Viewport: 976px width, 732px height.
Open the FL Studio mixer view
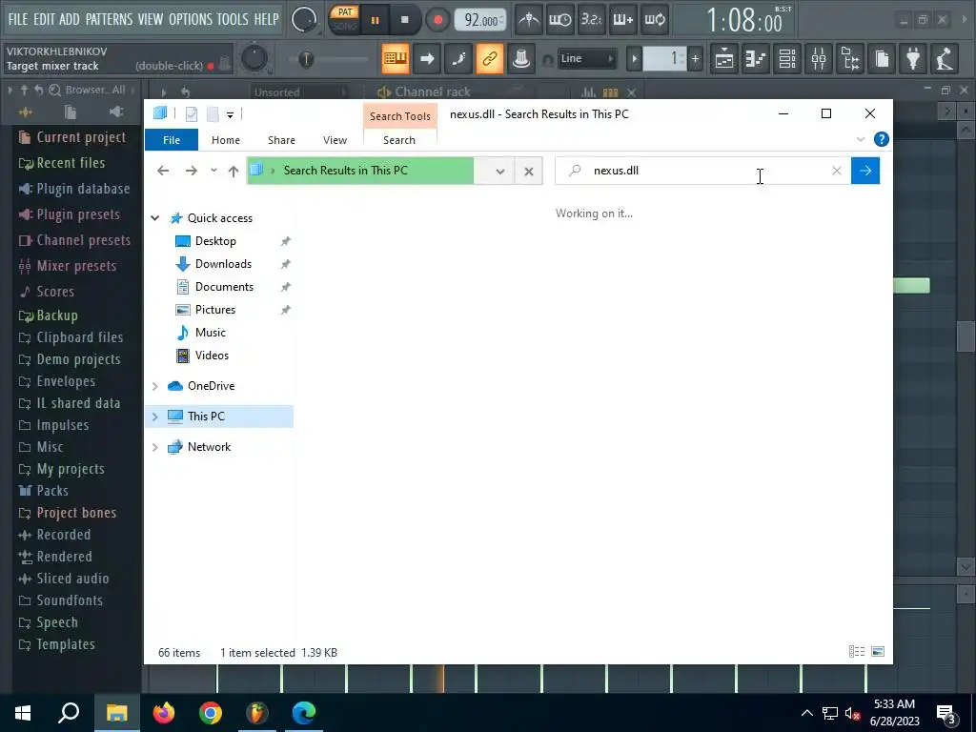click(819, 59)
